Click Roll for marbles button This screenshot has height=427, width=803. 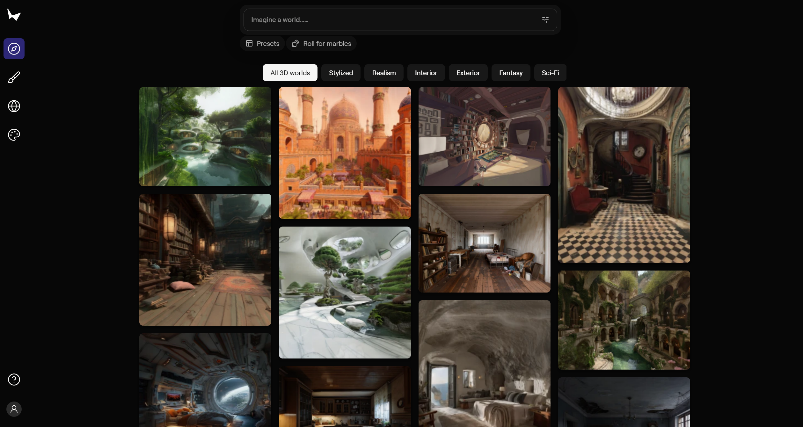[x=321, y=44]
